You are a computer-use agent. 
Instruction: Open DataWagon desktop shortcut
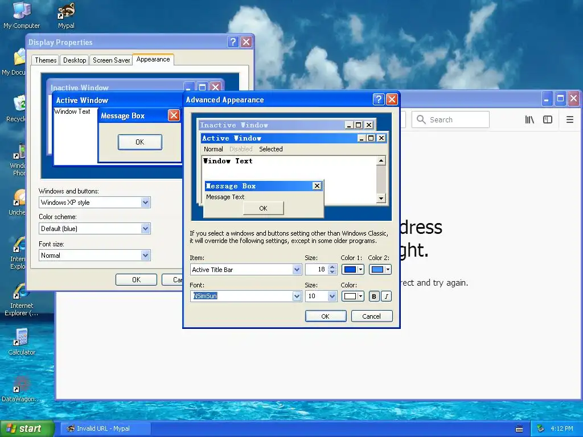tap(21, 389)
